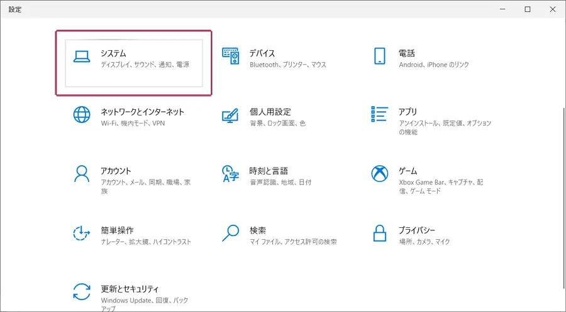Open the プライバシー padlock icon
566x312 pixels.
click(x=380, y=233)
